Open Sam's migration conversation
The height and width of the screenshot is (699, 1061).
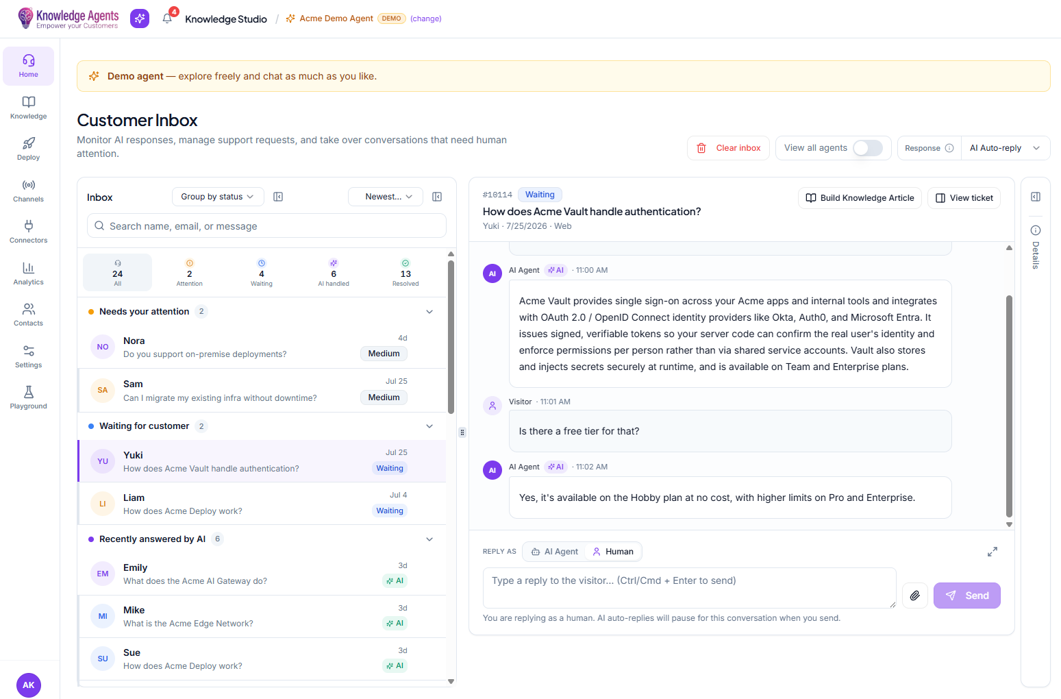coord(262,391)
